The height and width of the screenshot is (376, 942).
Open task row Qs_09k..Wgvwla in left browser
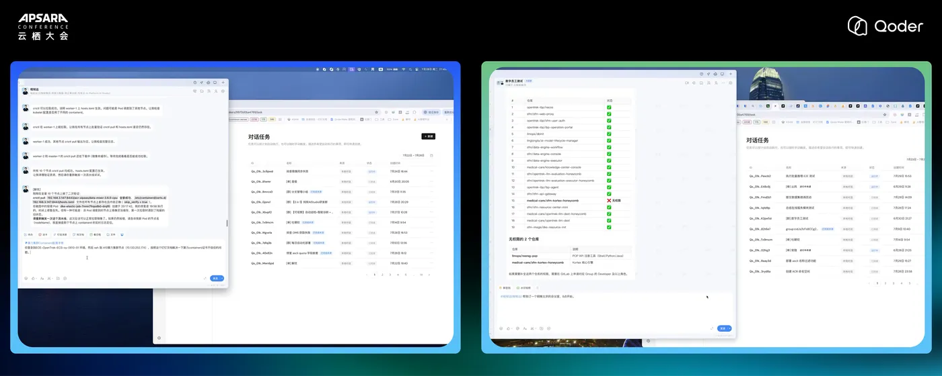(x=343, y=232)
